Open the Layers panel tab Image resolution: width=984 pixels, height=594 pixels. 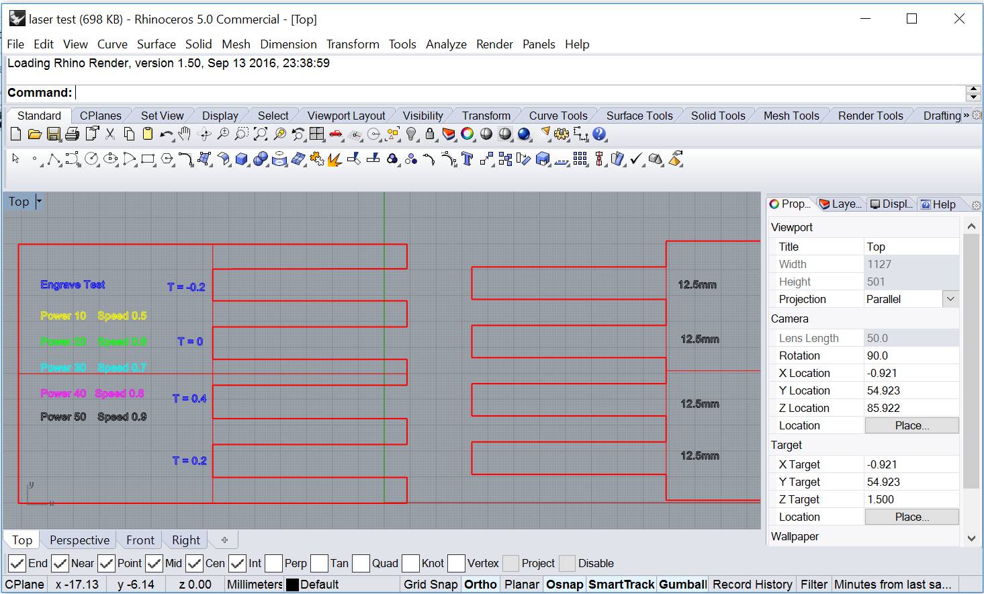pyautogui.click(x=840, y=204)
